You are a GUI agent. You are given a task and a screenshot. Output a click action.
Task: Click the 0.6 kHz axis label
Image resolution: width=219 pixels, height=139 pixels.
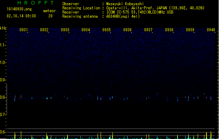(3, 132)
